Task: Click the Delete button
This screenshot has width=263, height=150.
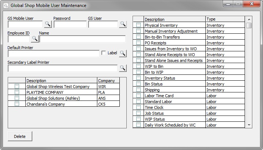Action: click(x=20, y=136)
